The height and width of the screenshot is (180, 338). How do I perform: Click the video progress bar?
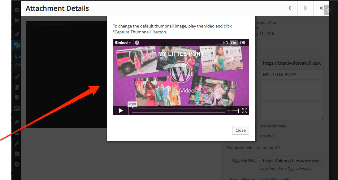178,111
